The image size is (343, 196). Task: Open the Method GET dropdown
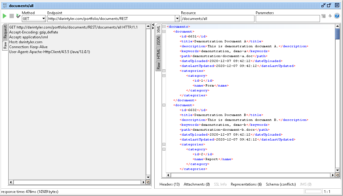tap(34, 18)
